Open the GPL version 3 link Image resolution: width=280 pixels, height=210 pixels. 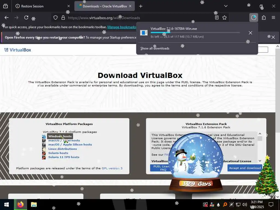(x=112, y=168)
